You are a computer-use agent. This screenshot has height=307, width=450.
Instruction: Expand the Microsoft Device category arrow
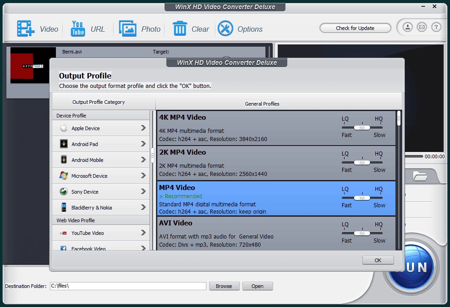143,175
